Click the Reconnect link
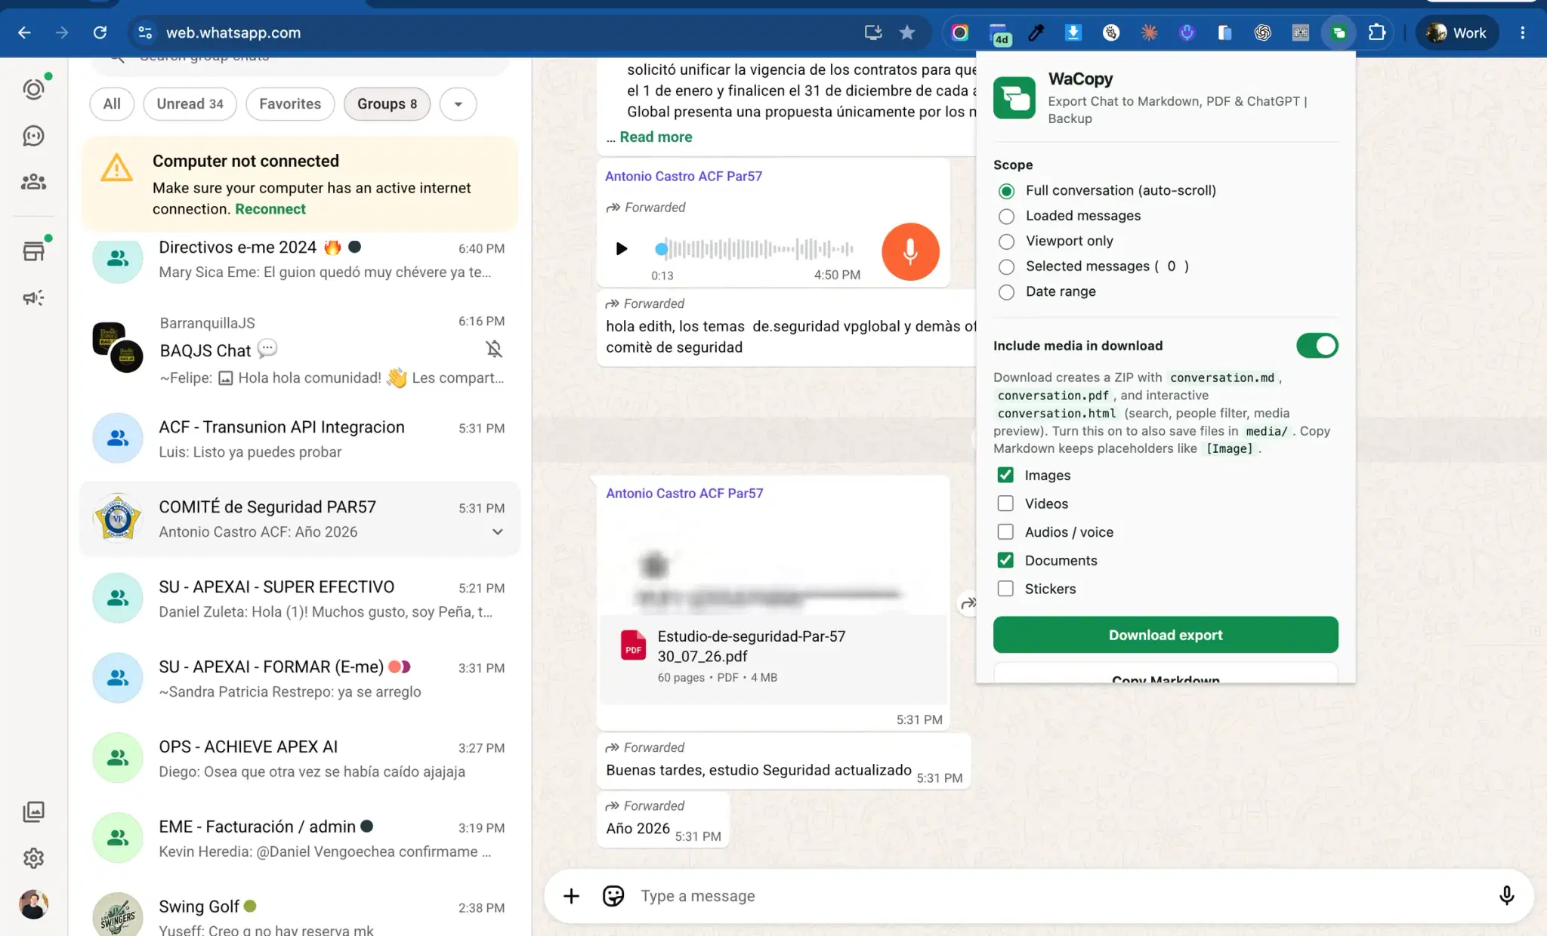The width and height of the screenshot is (1547, 936). tap(270, 209)
